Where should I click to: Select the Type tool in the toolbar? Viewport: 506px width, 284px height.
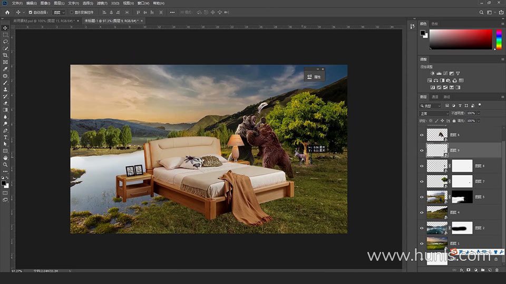tap(5, 137)
